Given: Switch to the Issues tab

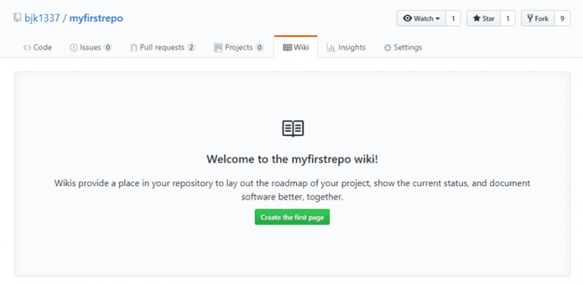Looking at the screenshot, I should 91,48.
